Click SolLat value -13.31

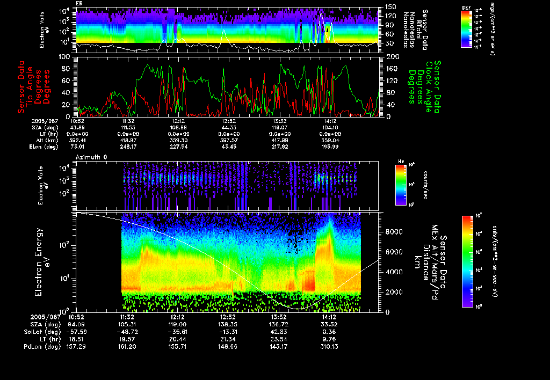pos(228,332)
